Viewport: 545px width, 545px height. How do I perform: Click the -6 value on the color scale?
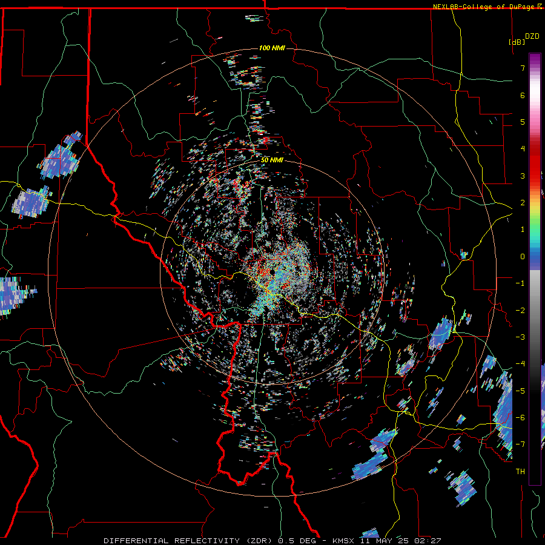point(520,418)
